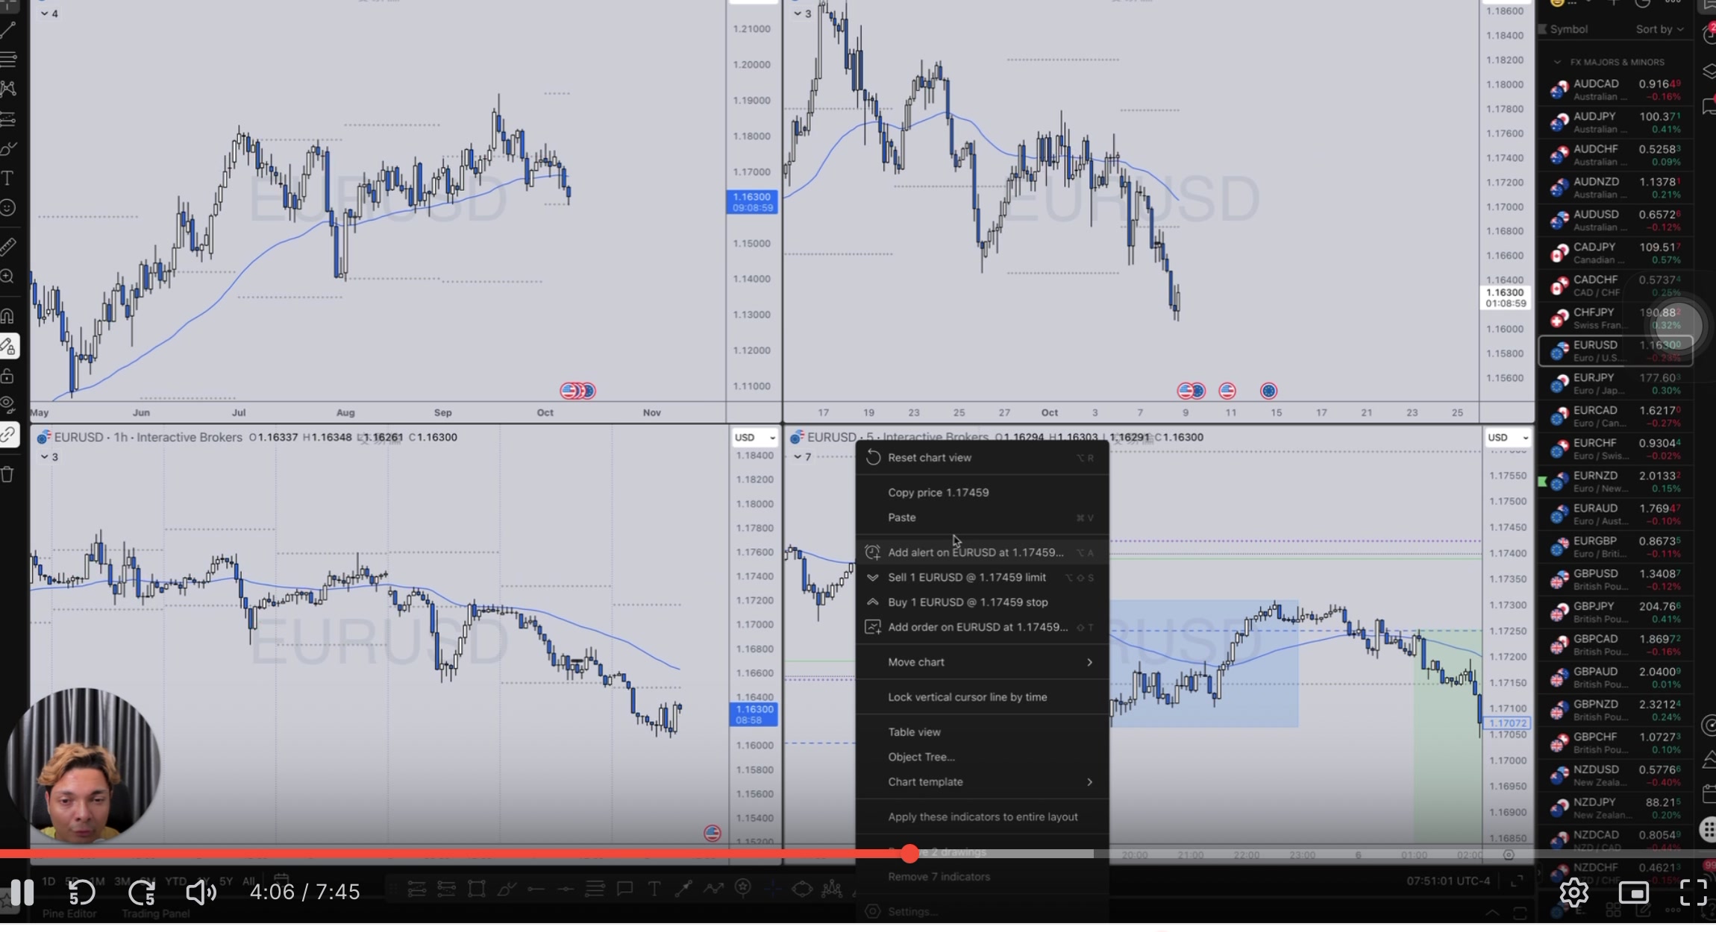Screen dimensions: 1716x932
Task: Select the ruler measure tool
Action: [x=7, y=246]
